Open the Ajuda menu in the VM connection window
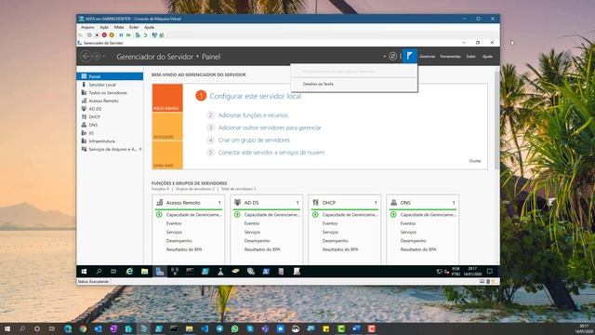The image size is (595, 335). click(x=149, y=27)
